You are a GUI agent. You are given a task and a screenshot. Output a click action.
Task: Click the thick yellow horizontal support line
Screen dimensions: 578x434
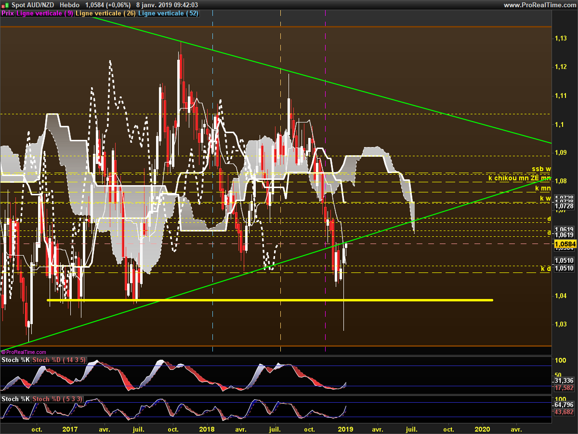(x=270, y=300)
